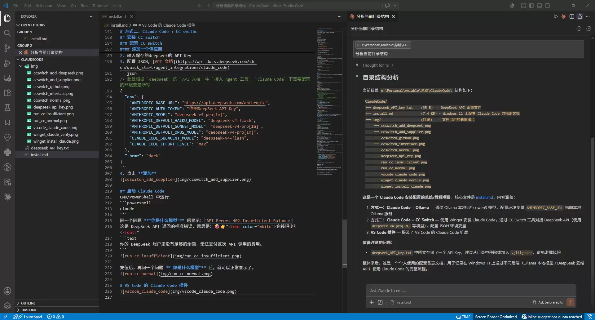Click the run triangle in Claude panel toolbar
595x320 pixels.
click(x=556, y=16)
